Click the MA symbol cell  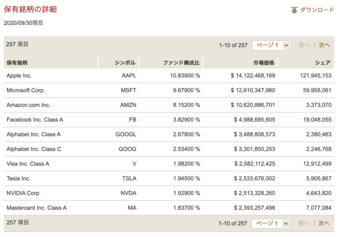pos(132,208)
